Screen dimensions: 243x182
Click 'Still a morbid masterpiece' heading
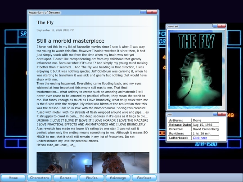(71, 41)
